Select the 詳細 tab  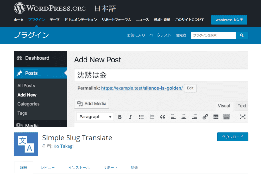tap(23, 168)
